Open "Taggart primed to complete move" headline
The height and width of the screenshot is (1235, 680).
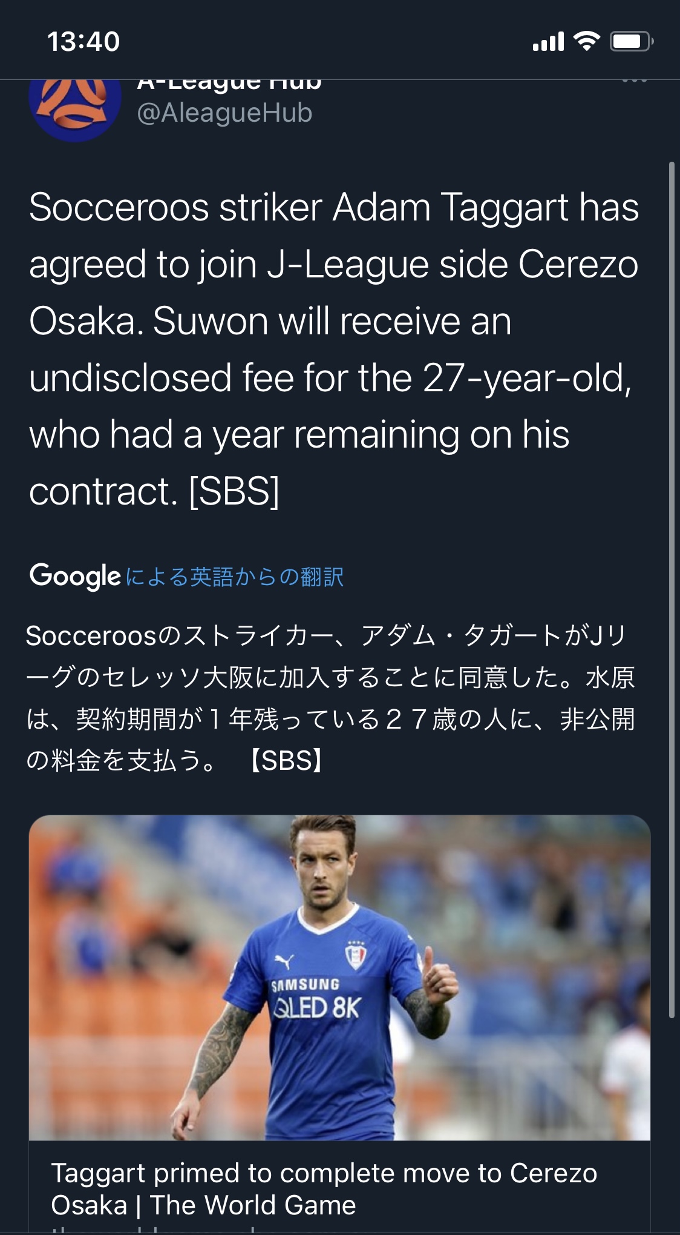tap(324, 1189)
